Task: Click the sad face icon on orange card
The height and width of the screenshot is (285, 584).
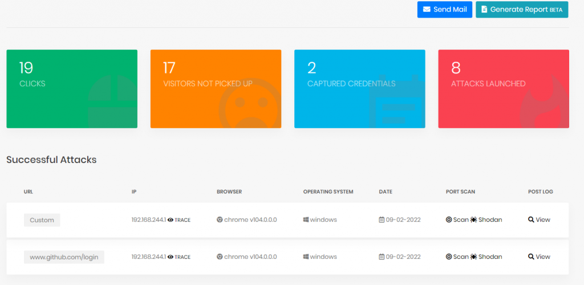Action: tap(250, 103)
